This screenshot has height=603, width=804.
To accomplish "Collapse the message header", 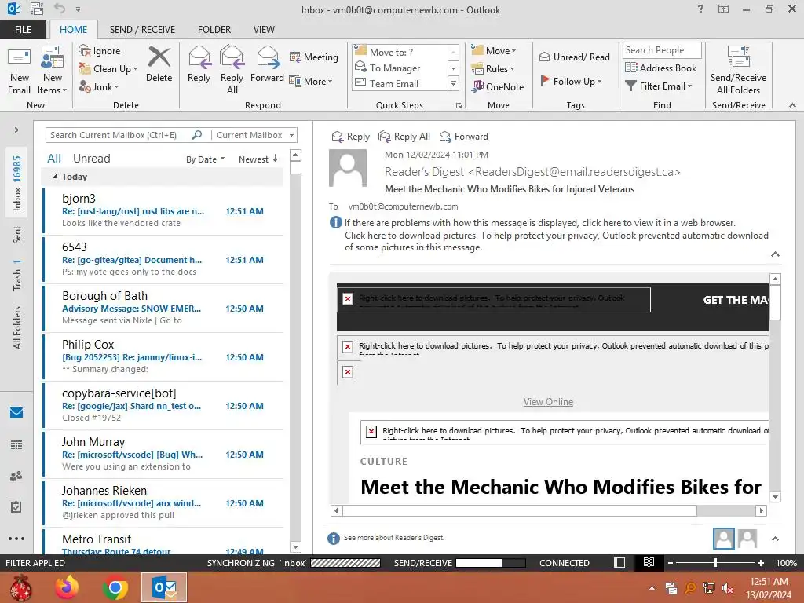I will point(775,254).
